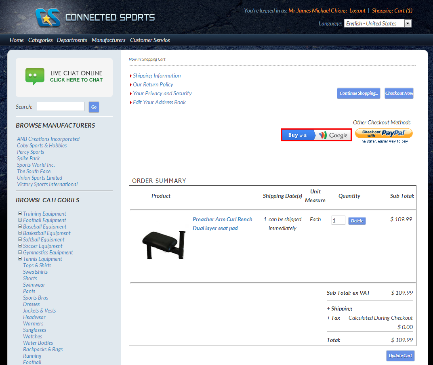Expand the Basketball Equipment category
The height and width of the screenshot is (365, 433).
[x=20, y=233]
